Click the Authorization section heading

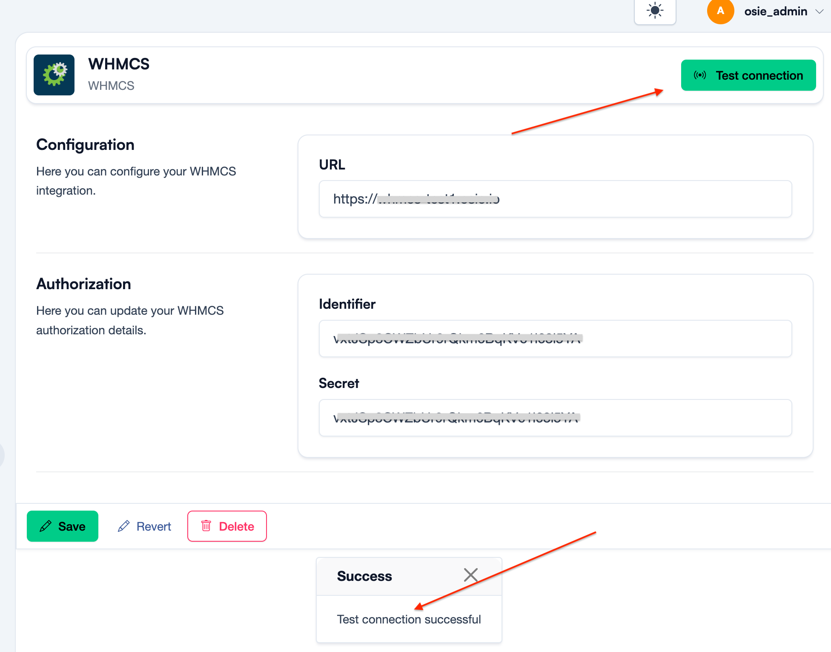tap(83, 284)
